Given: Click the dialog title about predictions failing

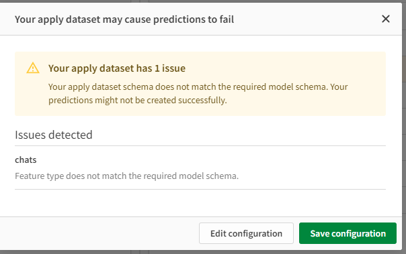Looking at the screenshot, I should tap(124, 19).
